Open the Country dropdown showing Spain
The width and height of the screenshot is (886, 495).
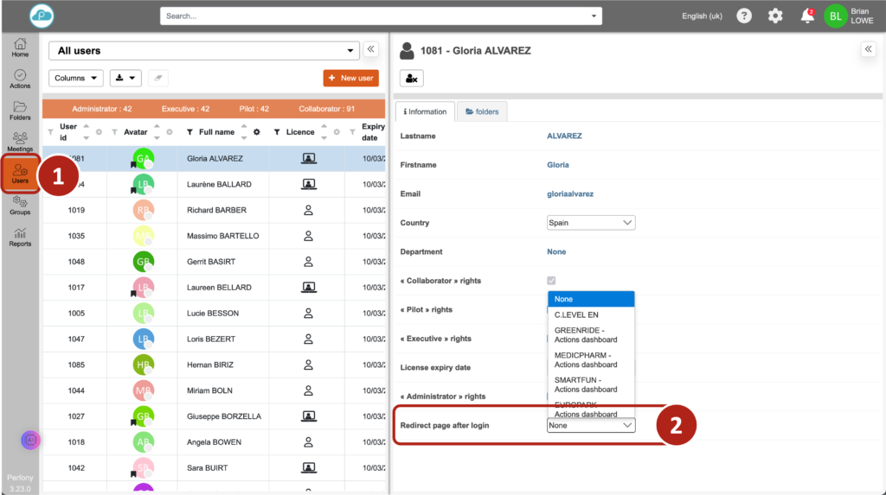click(x=591, y=223)
